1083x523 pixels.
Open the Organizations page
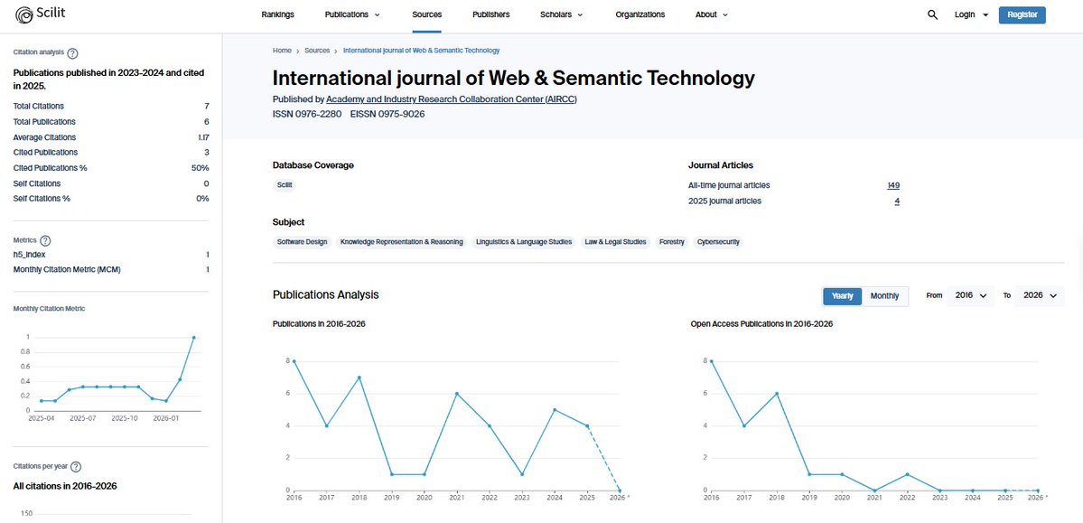(x=640, y=14)
